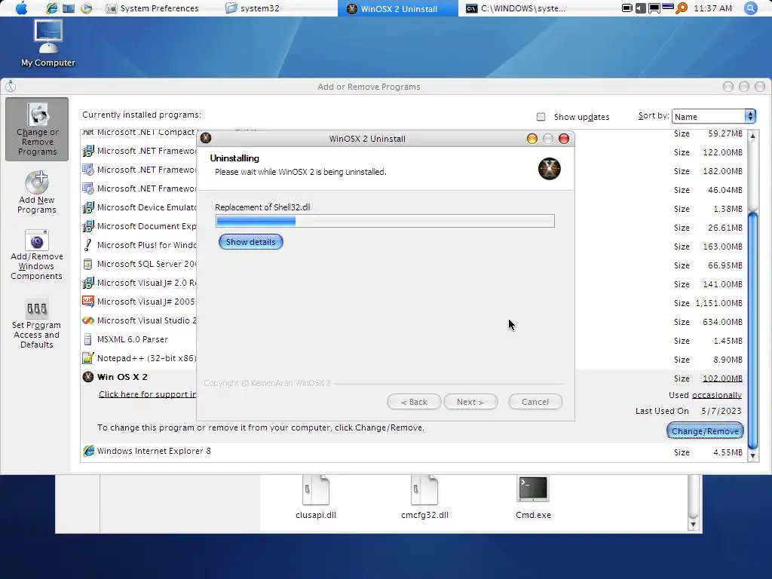Open the Click here for support link
This screenshot has height=579, width=772.
147,394
